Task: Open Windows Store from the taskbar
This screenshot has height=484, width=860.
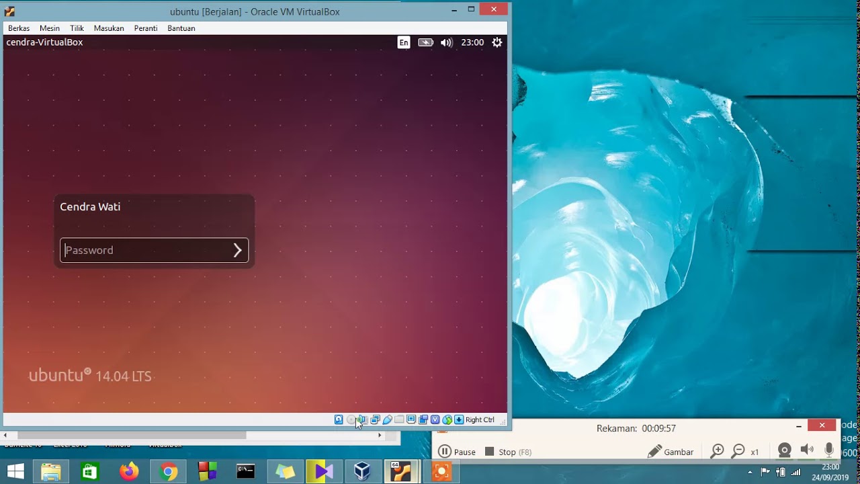Action: (89, 472)
